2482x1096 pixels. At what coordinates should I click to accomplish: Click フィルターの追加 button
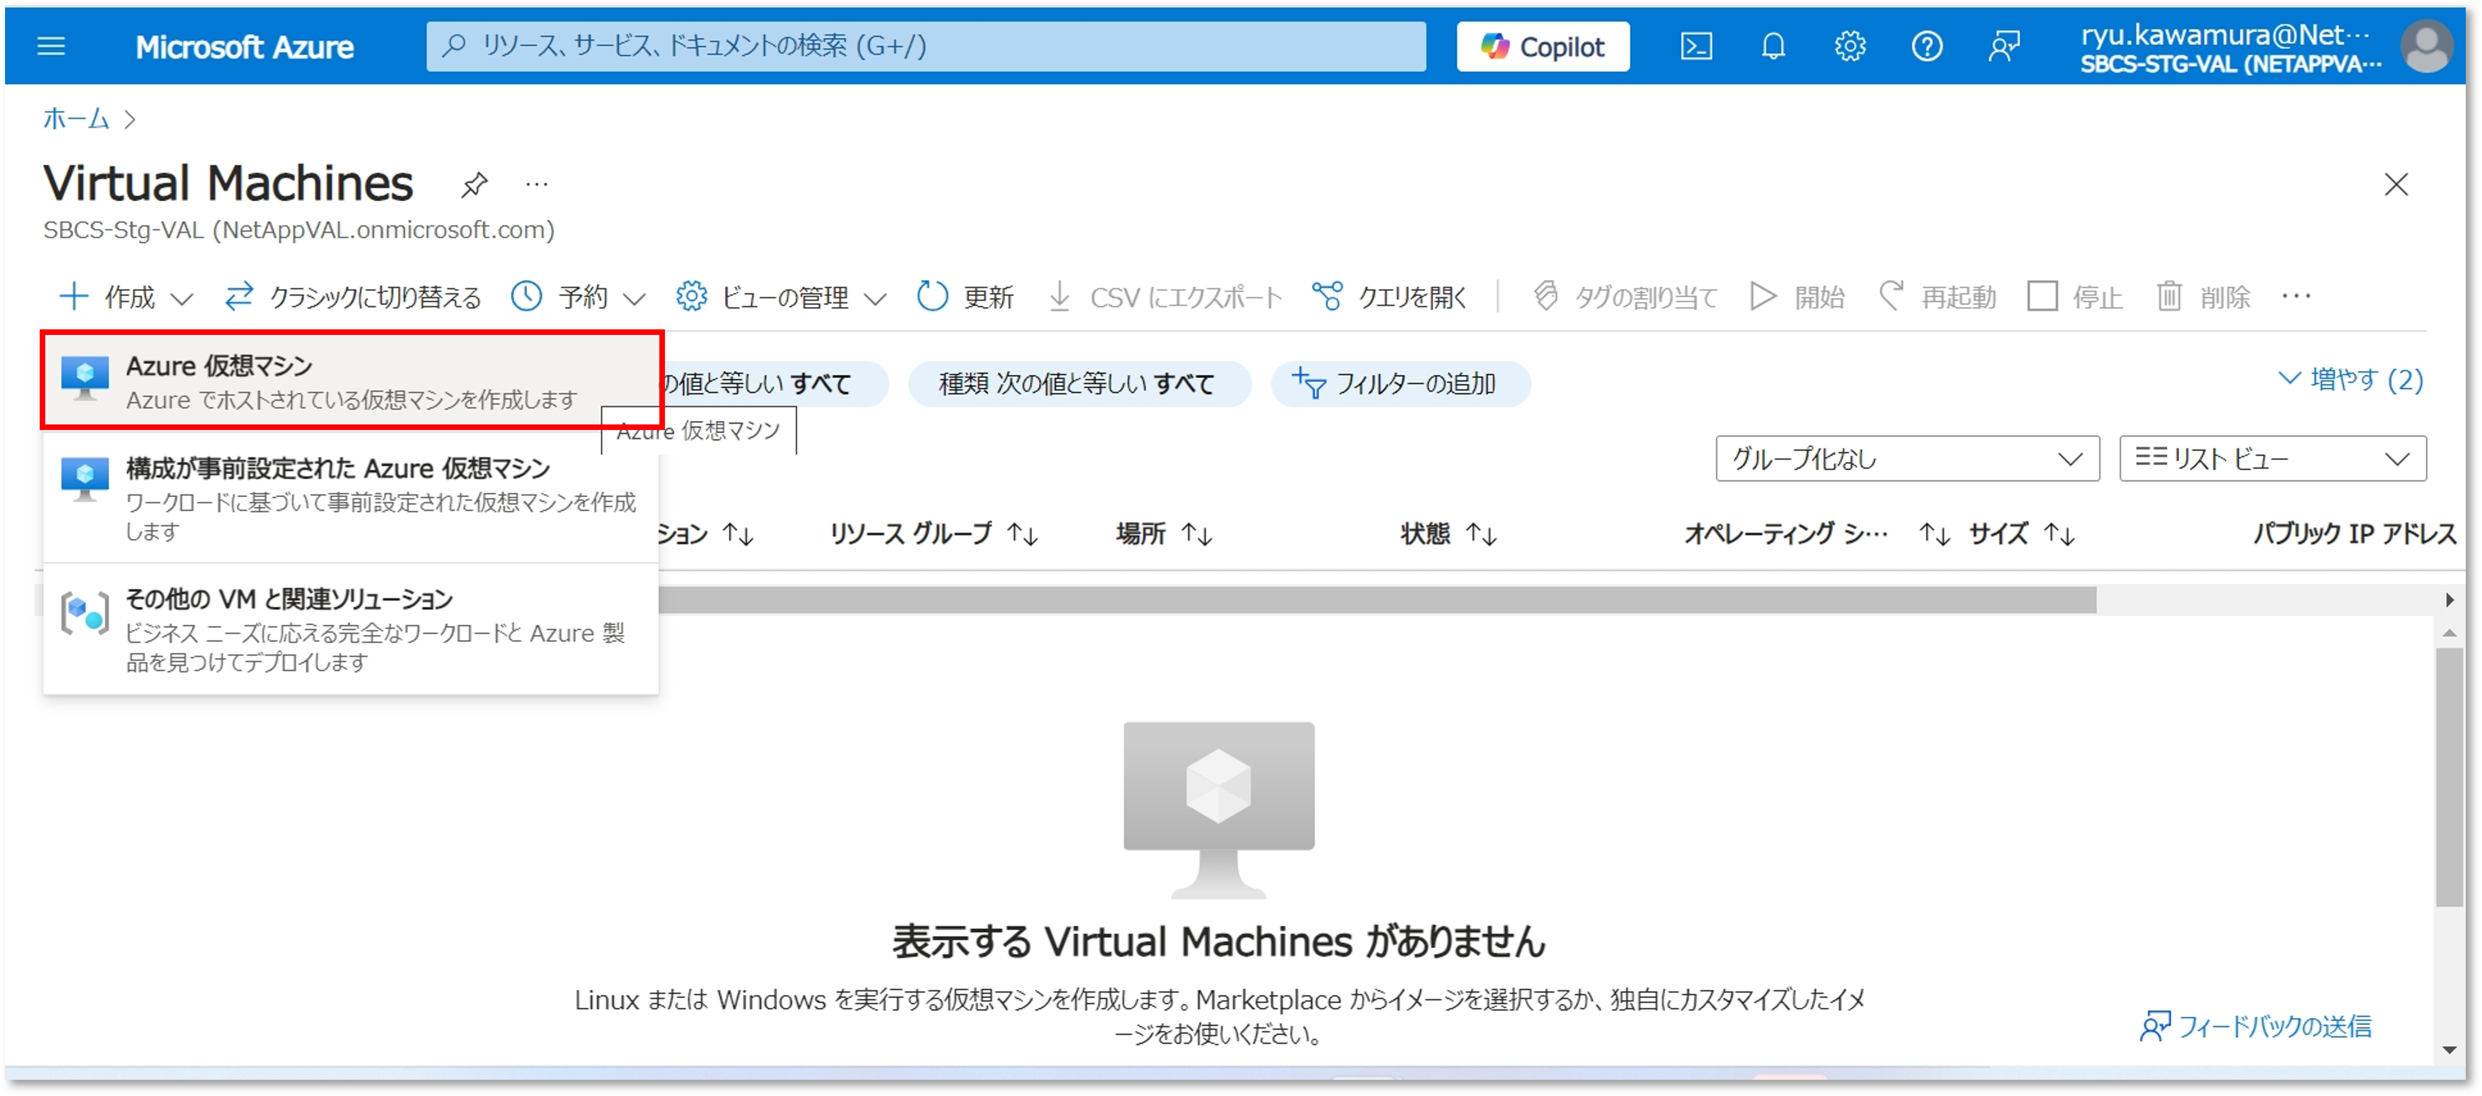1400,383
